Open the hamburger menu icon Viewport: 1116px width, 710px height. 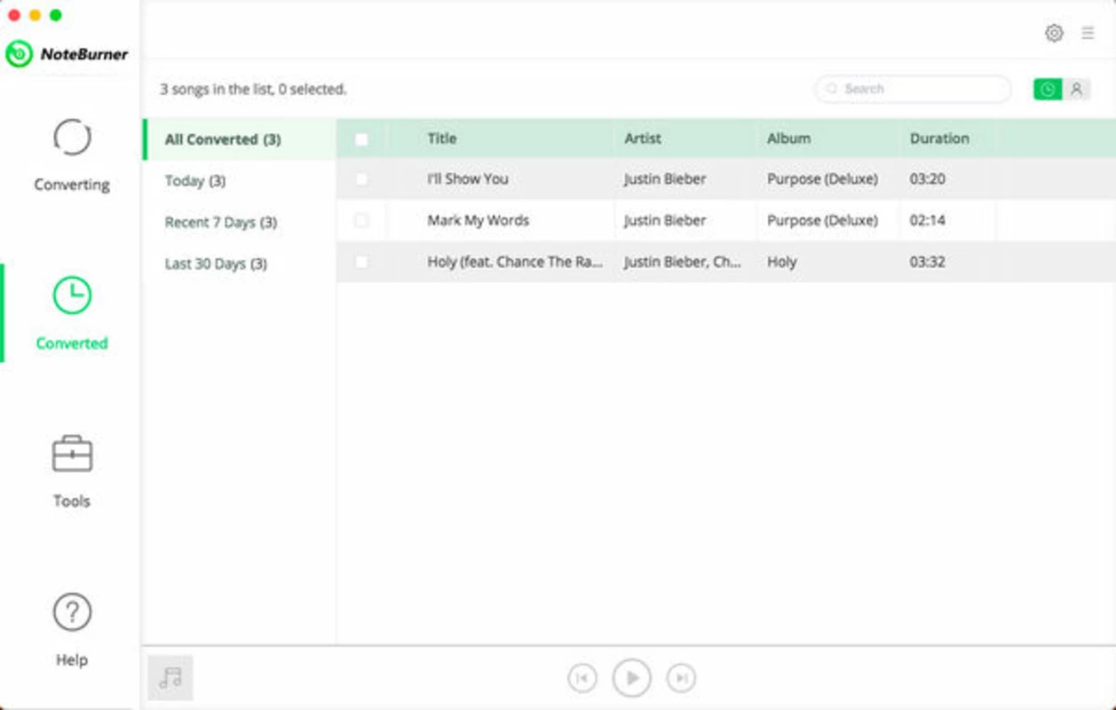pos(1088,33)
